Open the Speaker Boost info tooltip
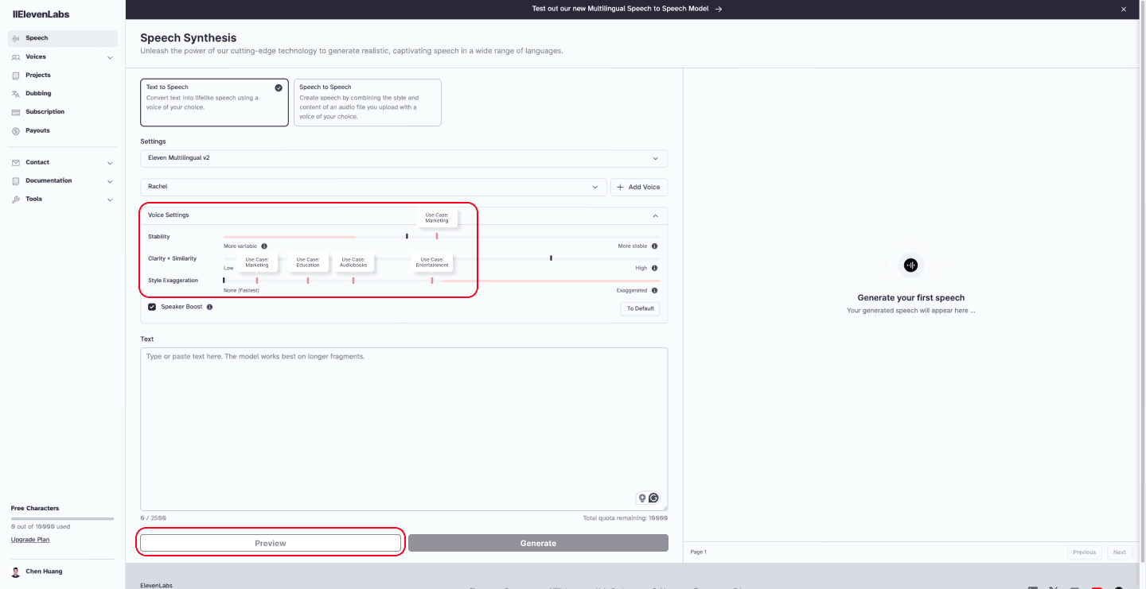Image resolution: width=1146 pixels, height=589 pixels. (x=209, y=307)
